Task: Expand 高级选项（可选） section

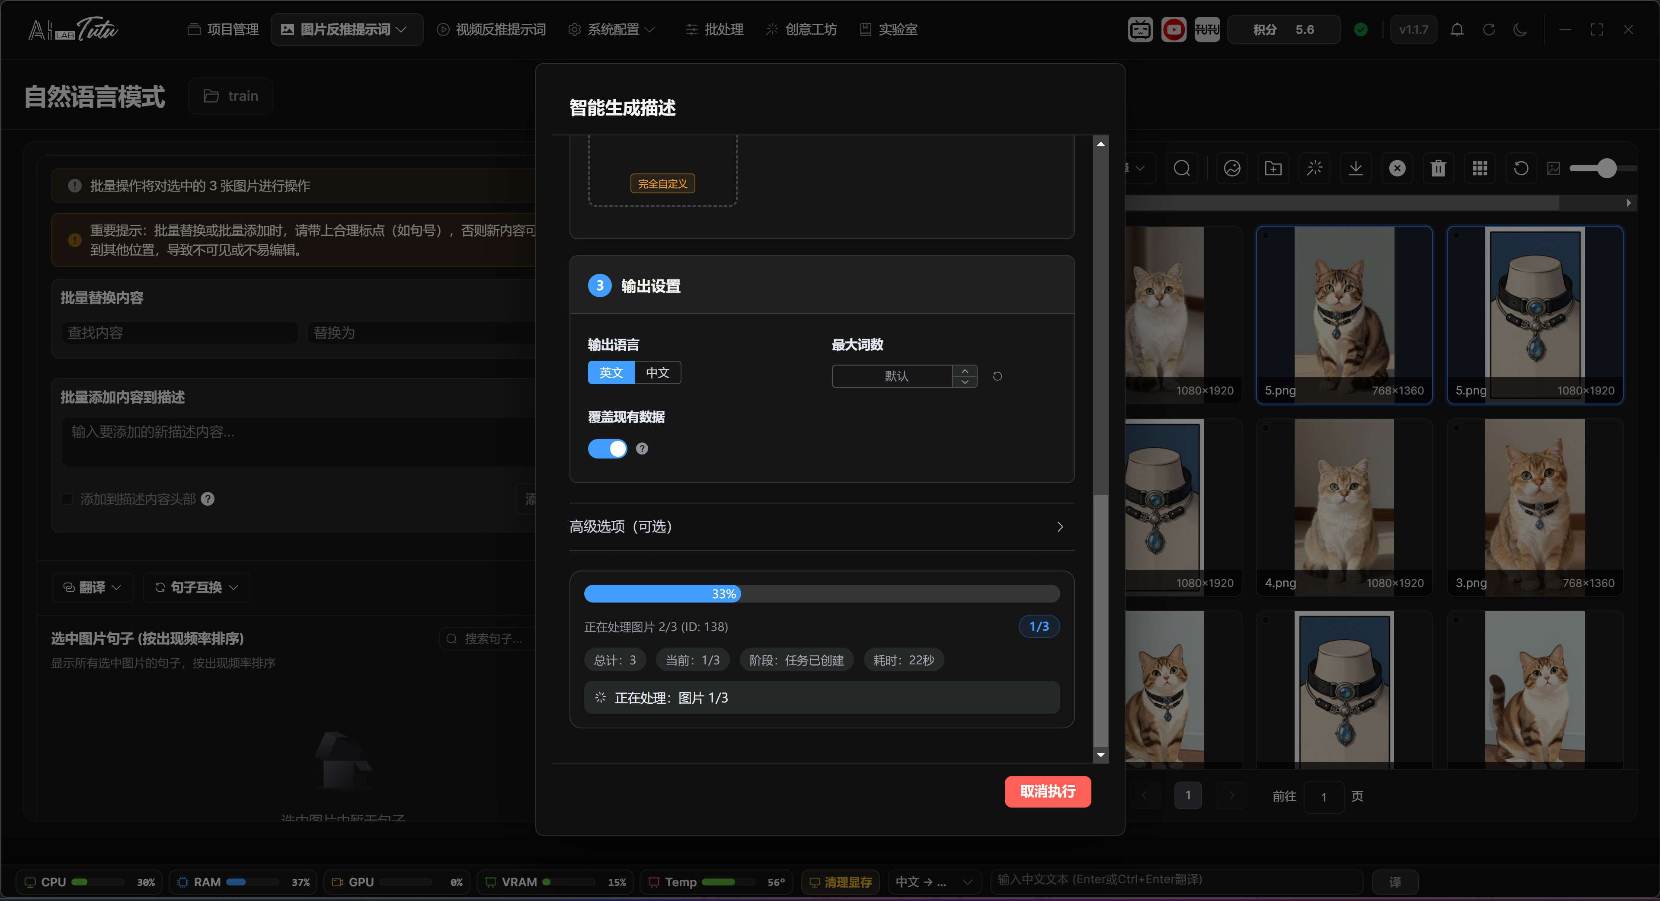Action: pos(822,526)
